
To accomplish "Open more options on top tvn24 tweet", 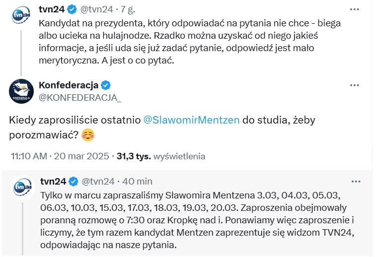I will pos(354,9).
